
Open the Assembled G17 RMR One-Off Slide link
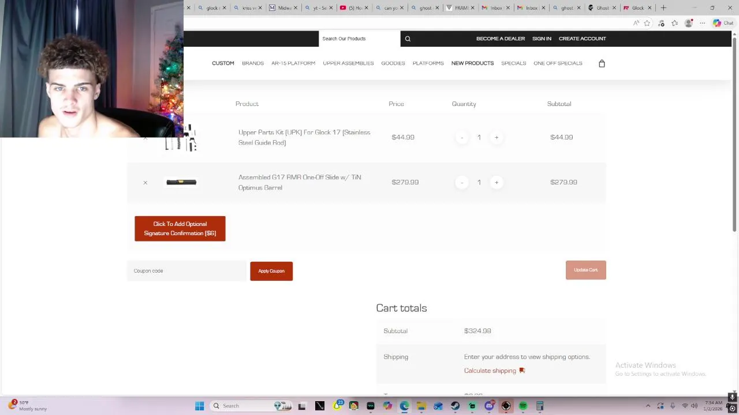(300, 182)
